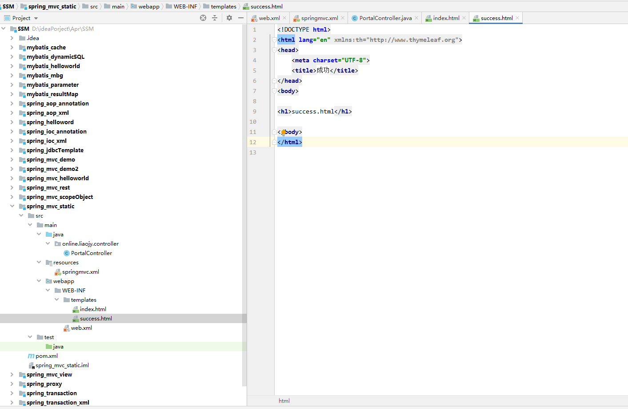Select web.xml in project tree
Screen dimensions: 628x409
(81, 328)
